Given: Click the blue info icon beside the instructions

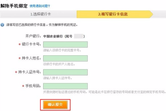Looking at the screenshot, I should tap(2, 25).
